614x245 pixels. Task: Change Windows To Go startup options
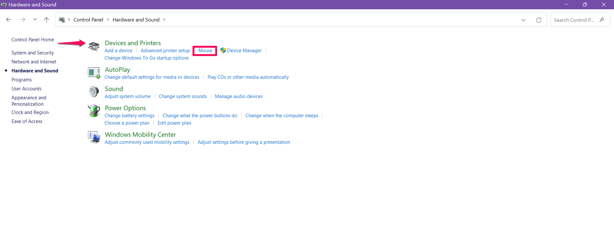point(146,58)
